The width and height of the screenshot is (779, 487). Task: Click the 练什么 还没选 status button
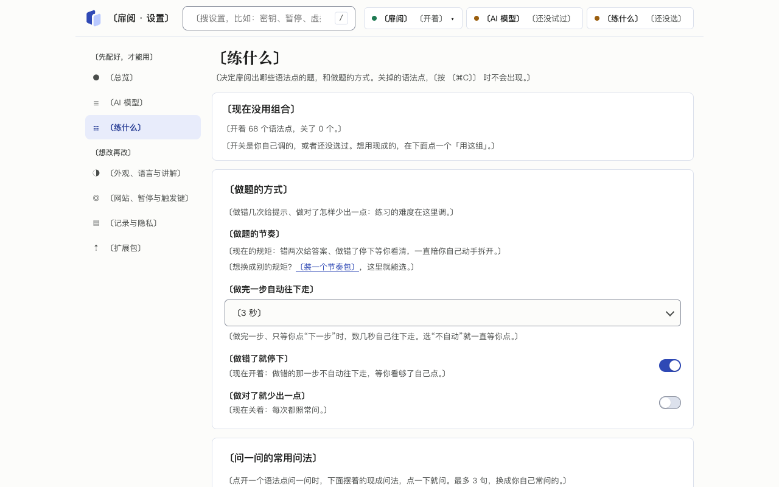[x=640, y=18]
